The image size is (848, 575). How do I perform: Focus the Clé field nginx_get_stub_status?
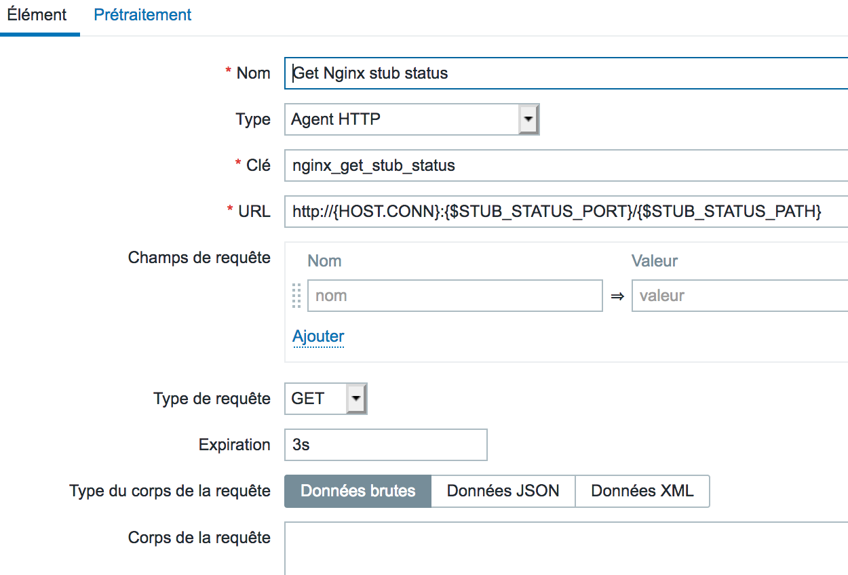(x=566, y=165)
